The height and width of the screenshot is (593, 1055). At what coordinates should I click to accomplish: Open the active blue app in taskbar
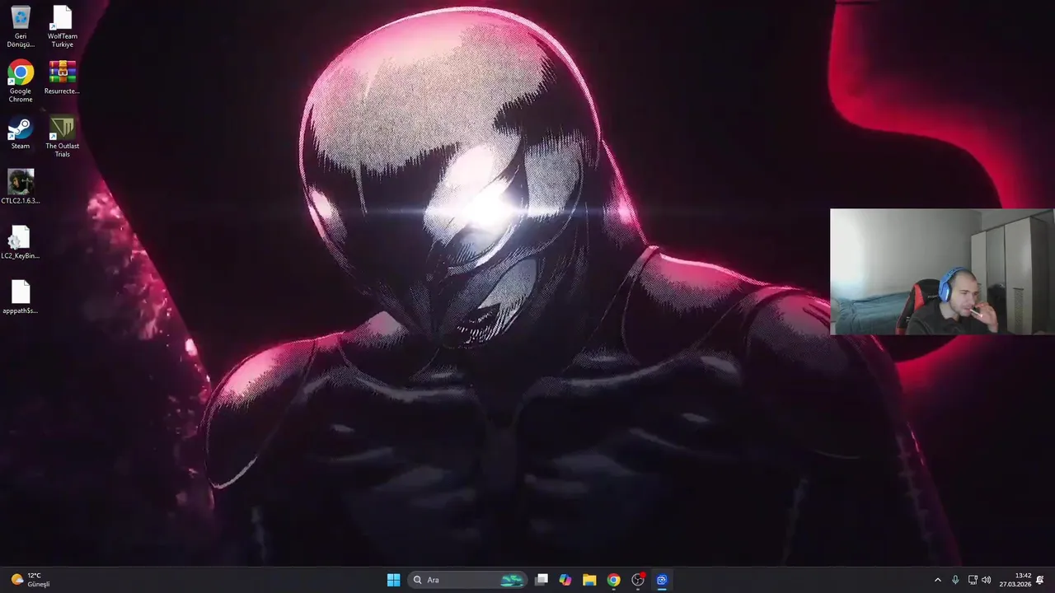(x=662, y=580)
